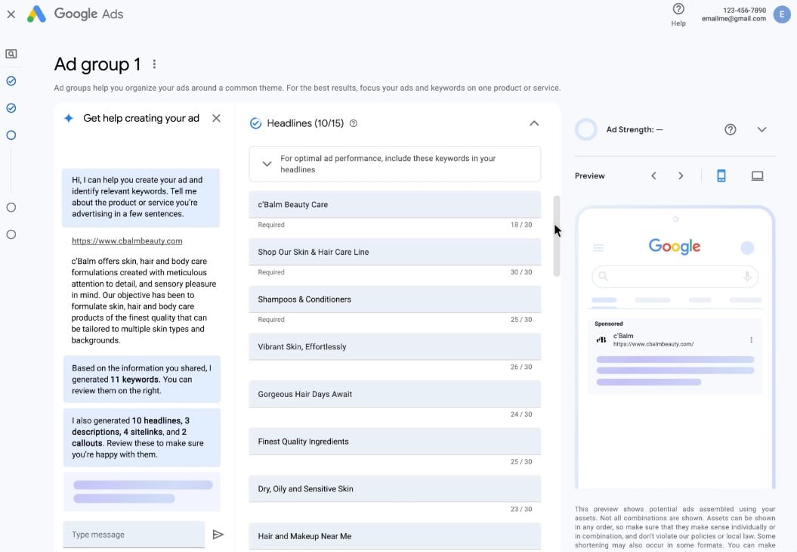Click the Headlines info question icon

pyautogui.click(x=354, y=123)
